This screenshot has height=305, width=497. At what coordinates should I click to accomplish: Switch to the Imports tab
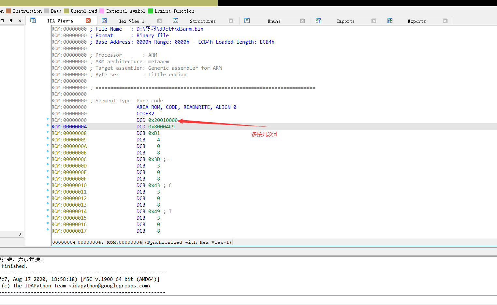point(345,21)
